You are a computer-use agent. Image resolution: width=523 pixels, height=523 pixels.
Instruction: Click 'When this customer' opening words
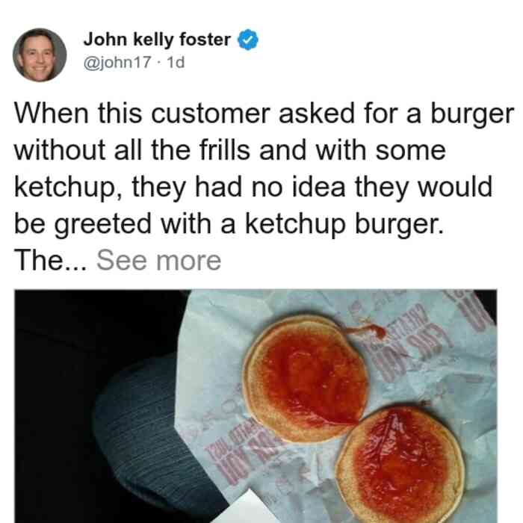coord(142,114)
